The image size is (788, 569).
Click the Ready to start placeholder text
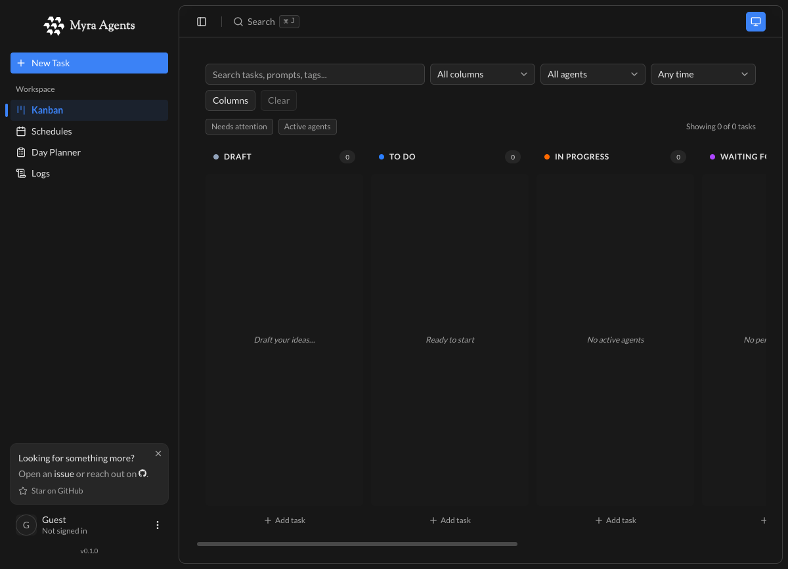tap(450, 340)
